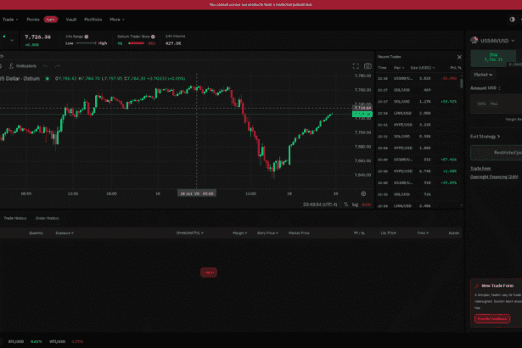522x348 pixels.
Task: Select the HYPE/USD trade with size 3.33K
Action: click(418, 125)
